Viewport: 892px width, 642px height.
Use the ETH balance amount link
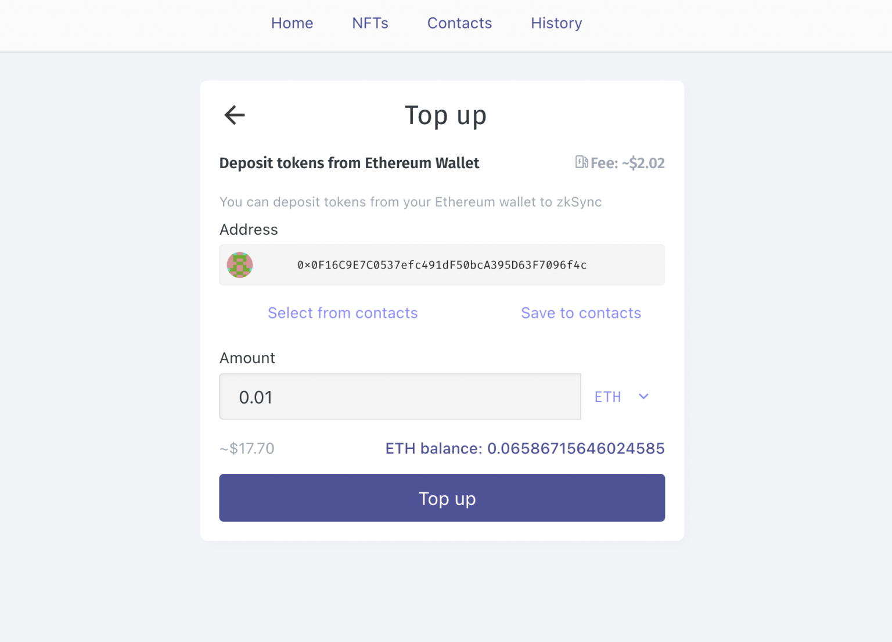525,448
